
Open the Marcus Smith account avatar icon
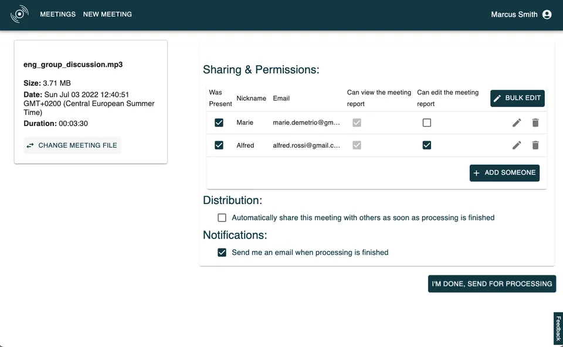tap(547, 14)
